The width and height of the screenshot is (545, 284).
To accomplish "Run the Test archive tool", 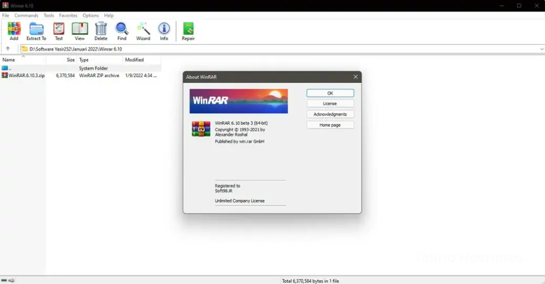I will point(59,30).
